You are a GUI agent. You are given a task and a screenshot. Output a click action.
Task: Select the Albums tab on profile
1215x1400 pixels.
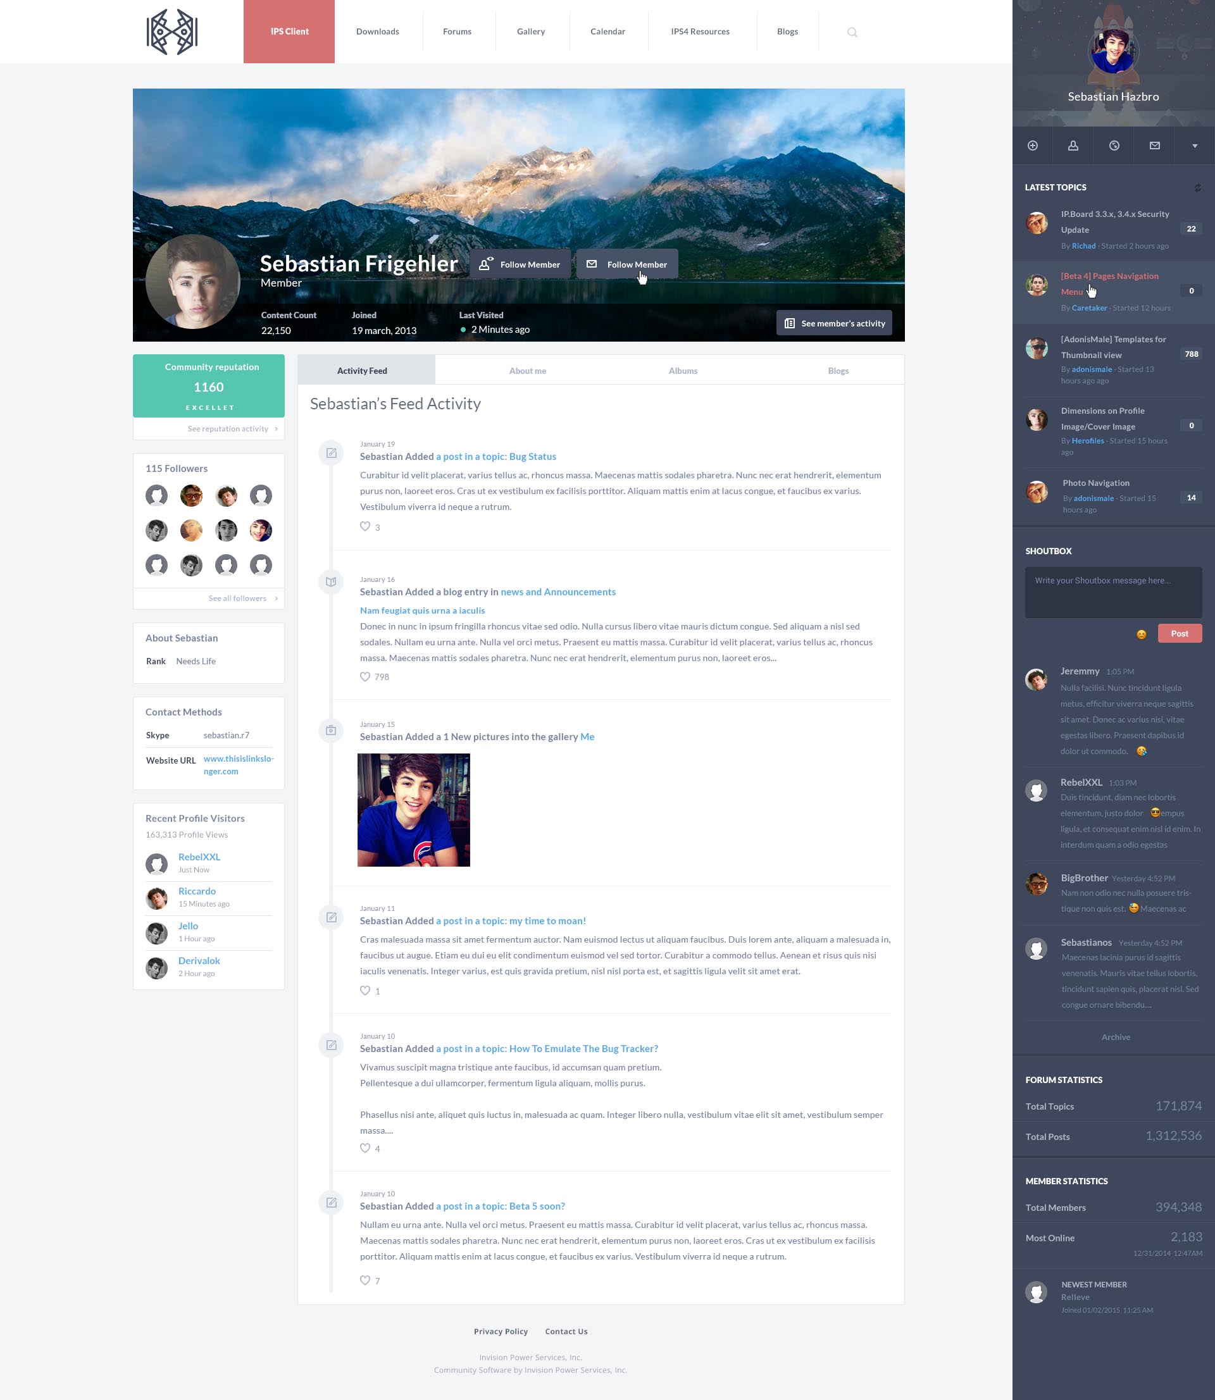tap(683, 370)
